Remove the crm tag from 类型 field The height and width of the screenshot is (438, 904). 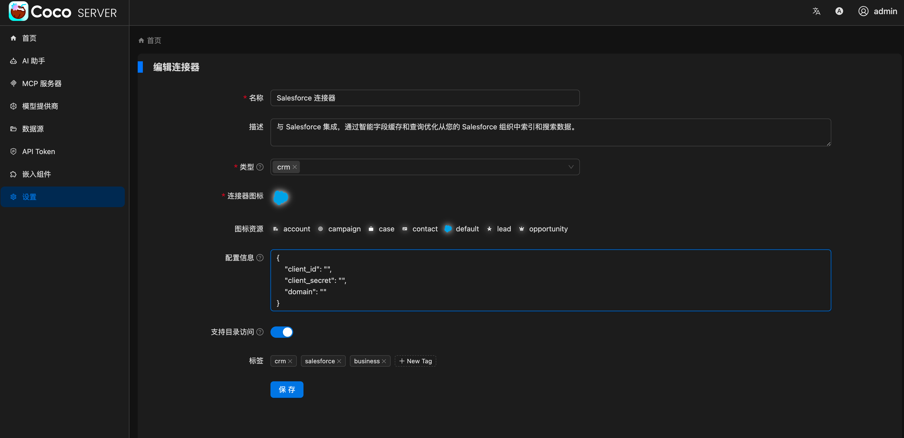(295, 167)
